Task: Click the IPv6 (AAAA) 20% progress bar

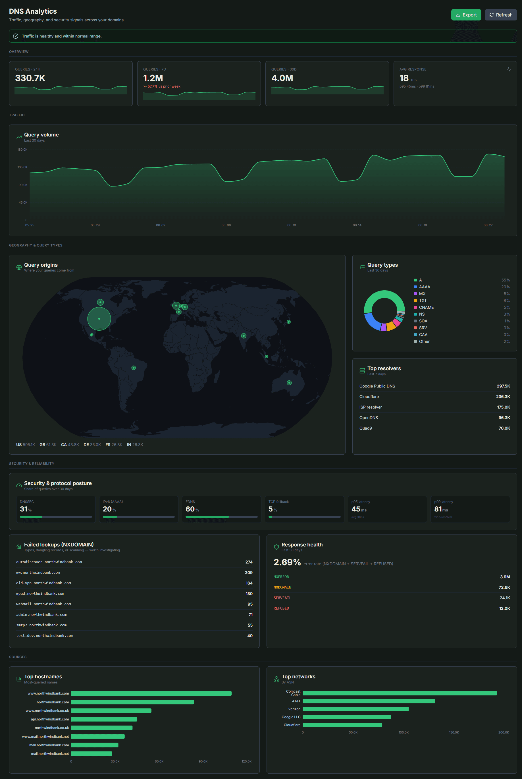Action: (138, 517)
